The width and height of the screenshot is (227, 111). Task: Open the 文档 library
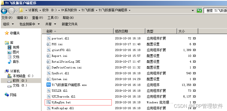click(x=16, y=57)
